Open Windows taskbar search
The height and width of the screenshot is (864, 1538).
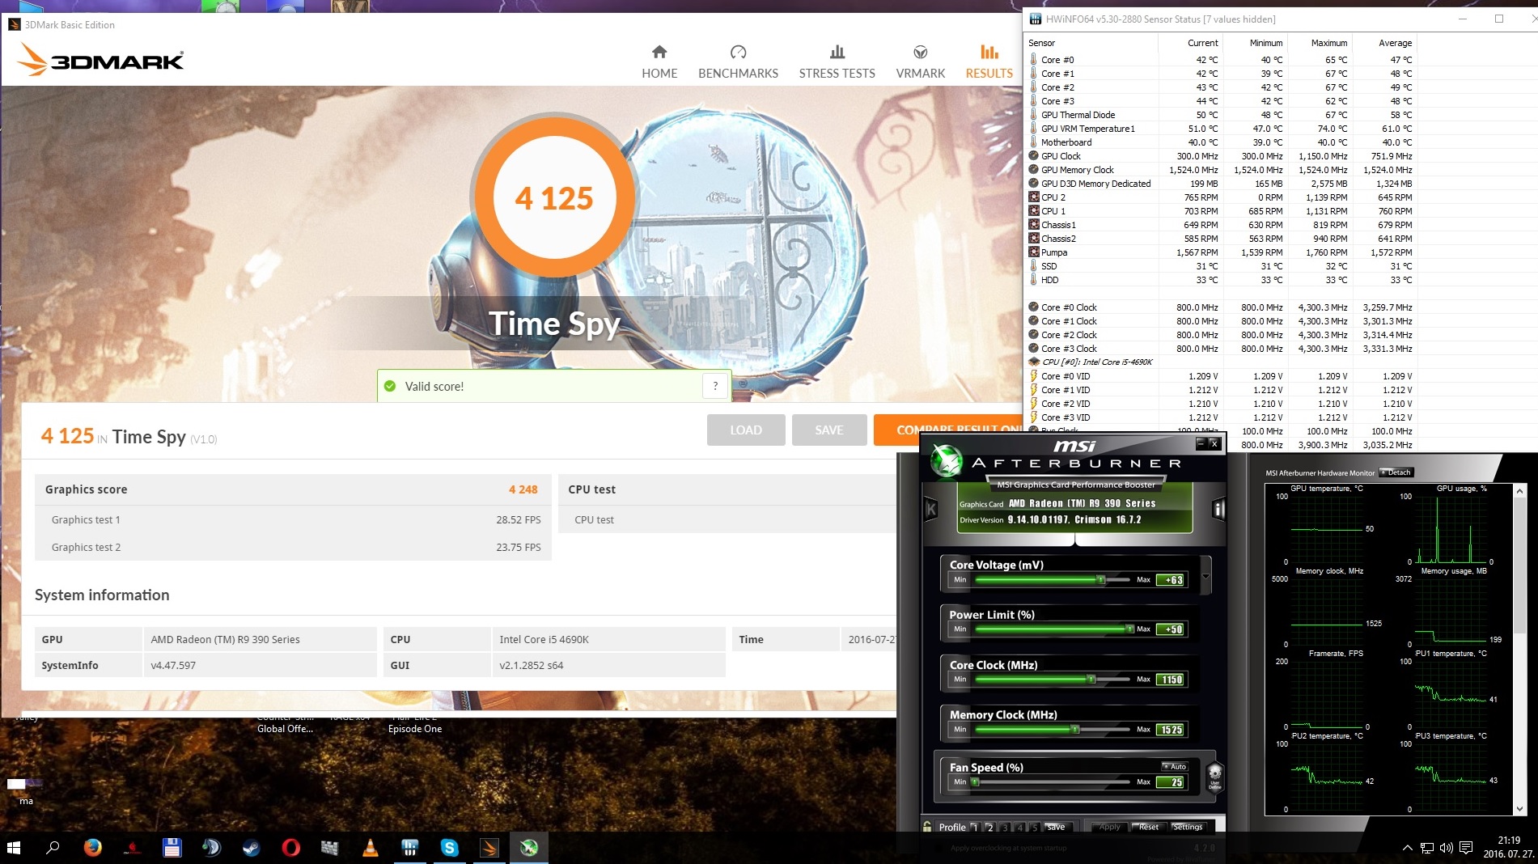(53, 848)
